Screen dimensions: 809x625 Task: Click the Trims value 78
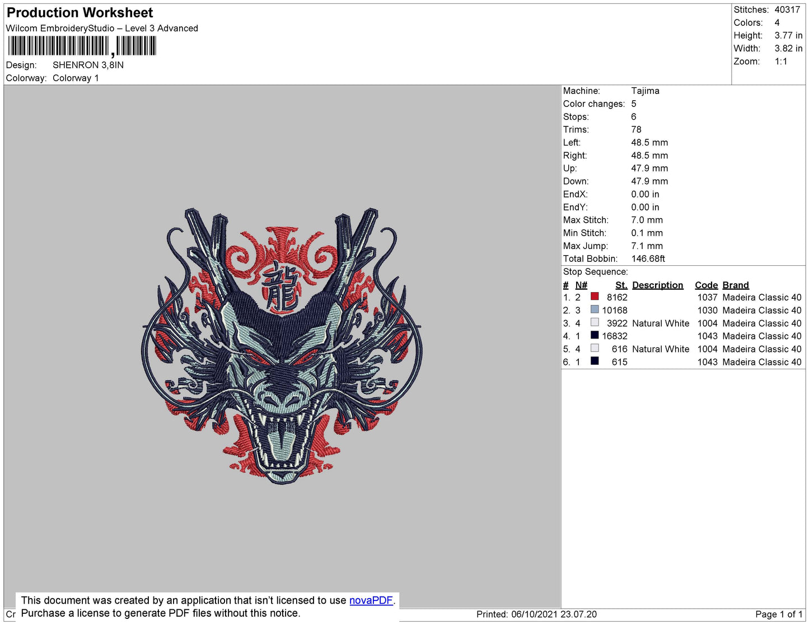pyautogui.click(x=636, y=130)
